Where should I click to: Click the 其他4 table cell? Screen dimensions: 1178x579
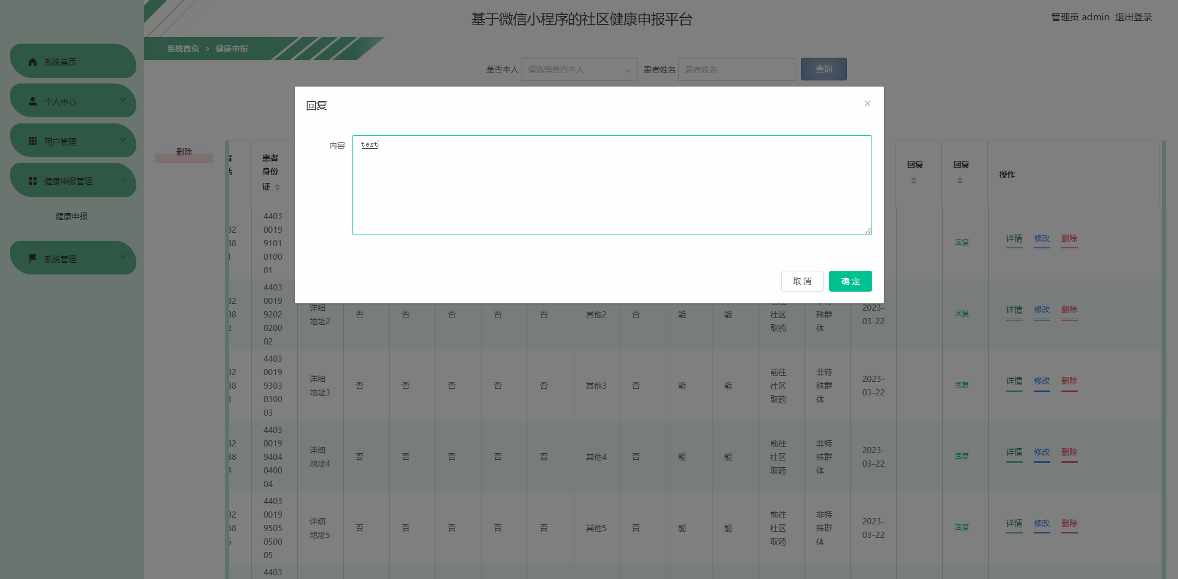click(x=596, y=457)
